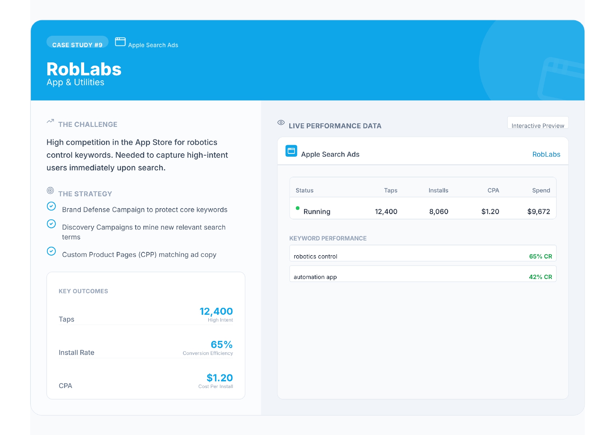Click the CPA label in Key Outcomes
Screen dimensions: 615x435
(66, 386)
